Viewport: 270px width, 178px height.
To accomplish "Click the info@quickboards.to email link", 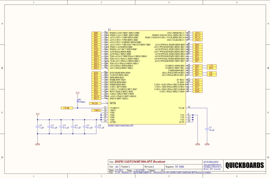I will (x=213, y=167).
